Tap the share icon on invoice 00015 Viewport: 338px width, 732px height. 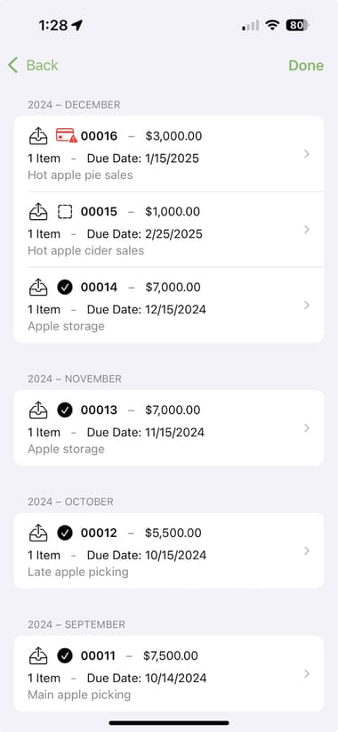click(38, 211)
